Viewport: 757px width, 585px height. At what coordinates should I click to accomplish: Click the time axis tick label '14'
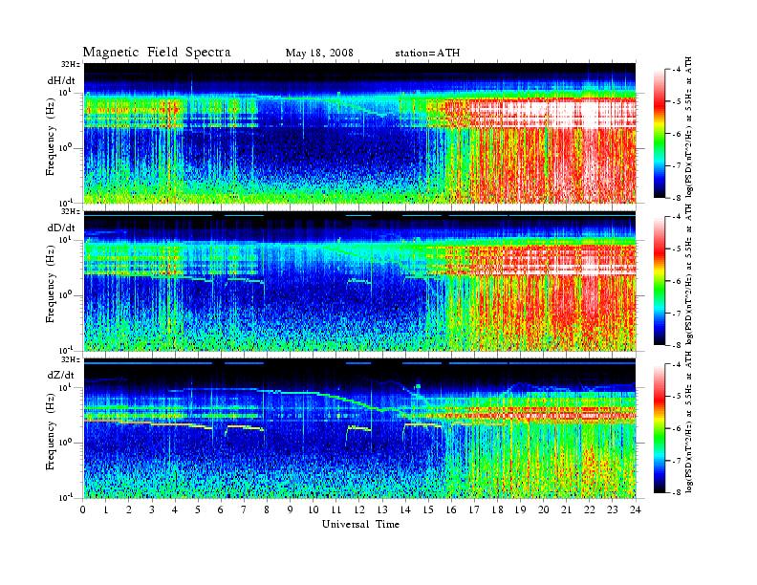[x=405, y=509]
